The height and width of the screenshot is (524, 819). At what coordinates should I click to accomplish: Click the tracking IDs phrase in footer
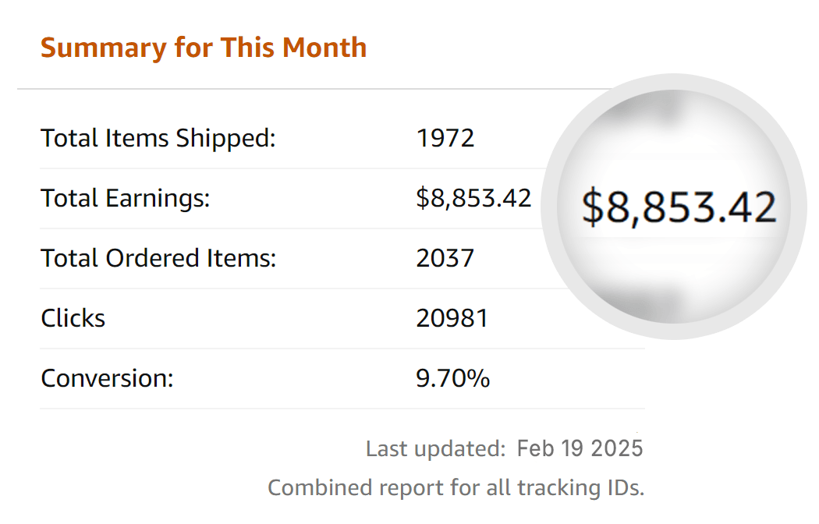pyautogui.click(x=581, y=488)
